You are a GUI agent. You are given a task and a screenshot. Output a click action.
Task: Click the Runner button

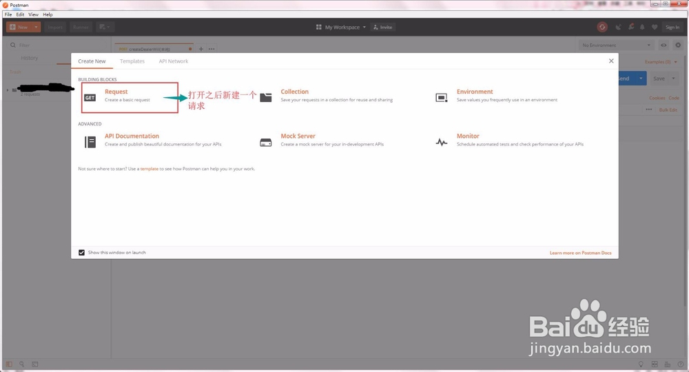pyautogui.click(x=81, y=28)
